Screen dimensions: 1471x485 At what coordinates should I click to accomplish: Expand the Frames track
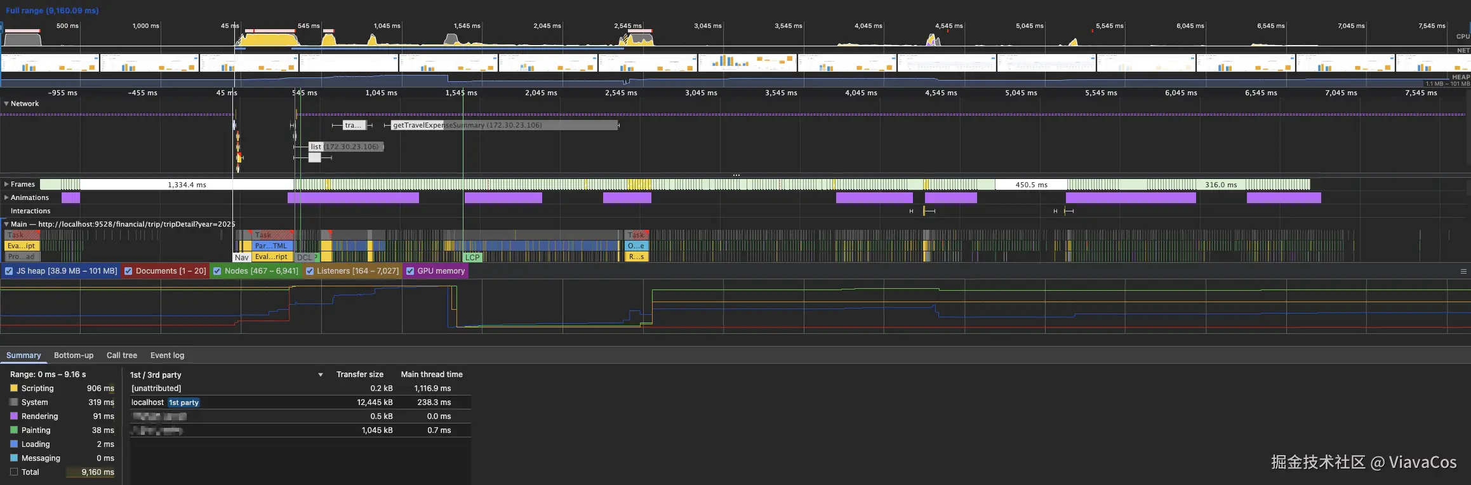pyautogui.click(x=6, y=184)
